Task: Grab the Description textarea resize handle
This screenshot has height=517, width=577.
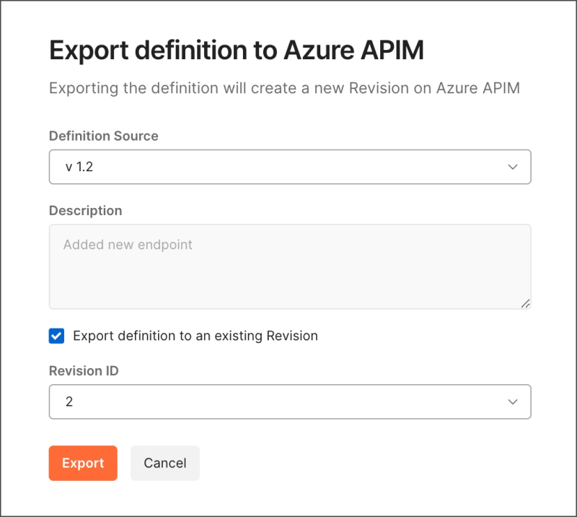Action: pyautogui.click(x=526, y=303)
